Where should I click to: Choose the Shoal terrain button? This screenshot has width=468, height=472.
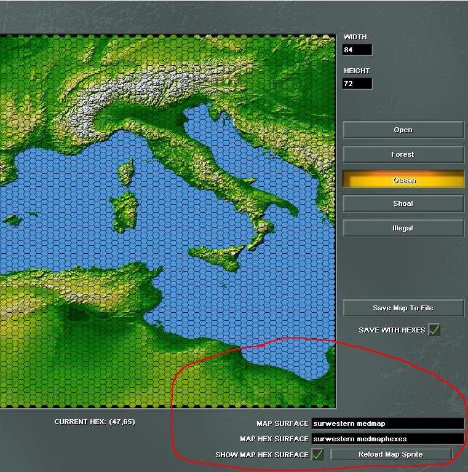coord(403,203)
